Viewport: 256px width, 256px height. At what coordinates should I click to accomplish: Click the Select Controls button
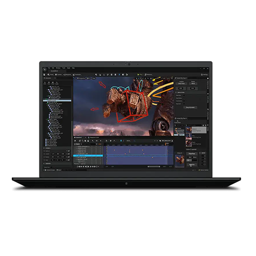pyautogui.click(x=191, y=165)
